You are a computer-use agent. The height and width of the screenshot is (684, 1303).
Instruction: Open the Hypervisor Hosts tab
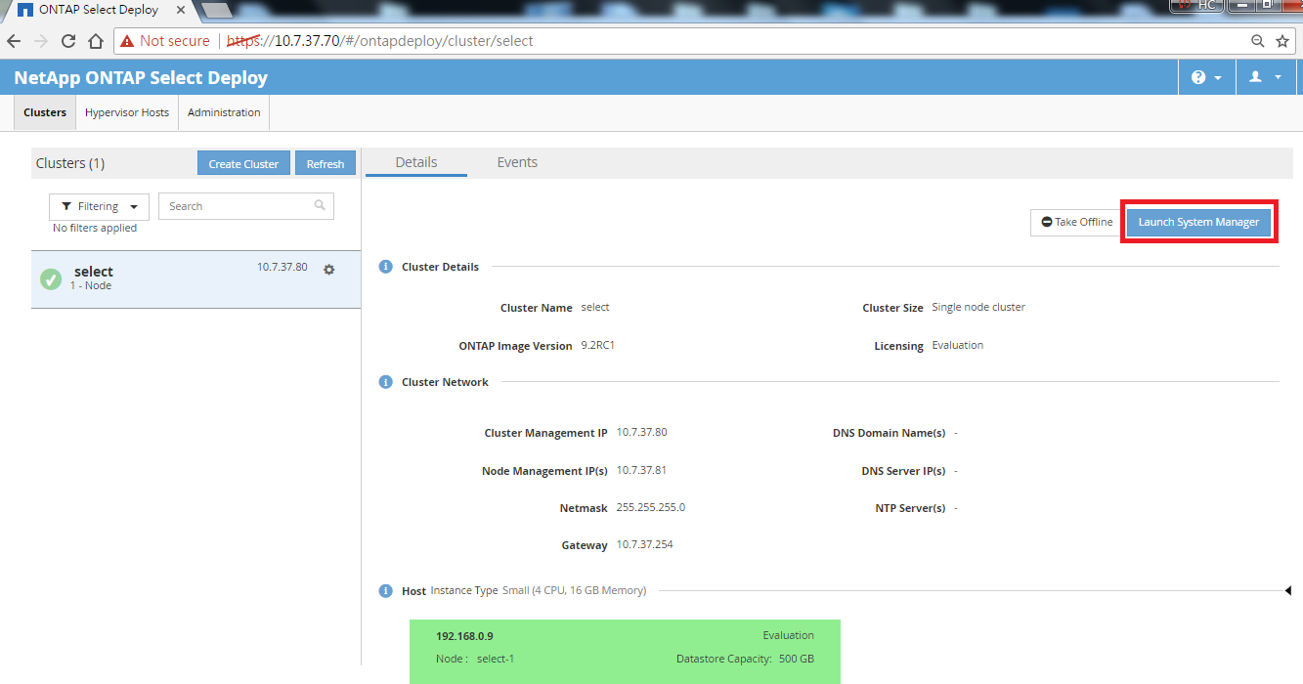pyautogui.click(x=127, y=112)
